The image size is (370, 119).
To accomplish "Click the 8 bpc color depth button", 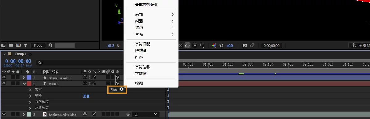I will [x=38, y=45].
